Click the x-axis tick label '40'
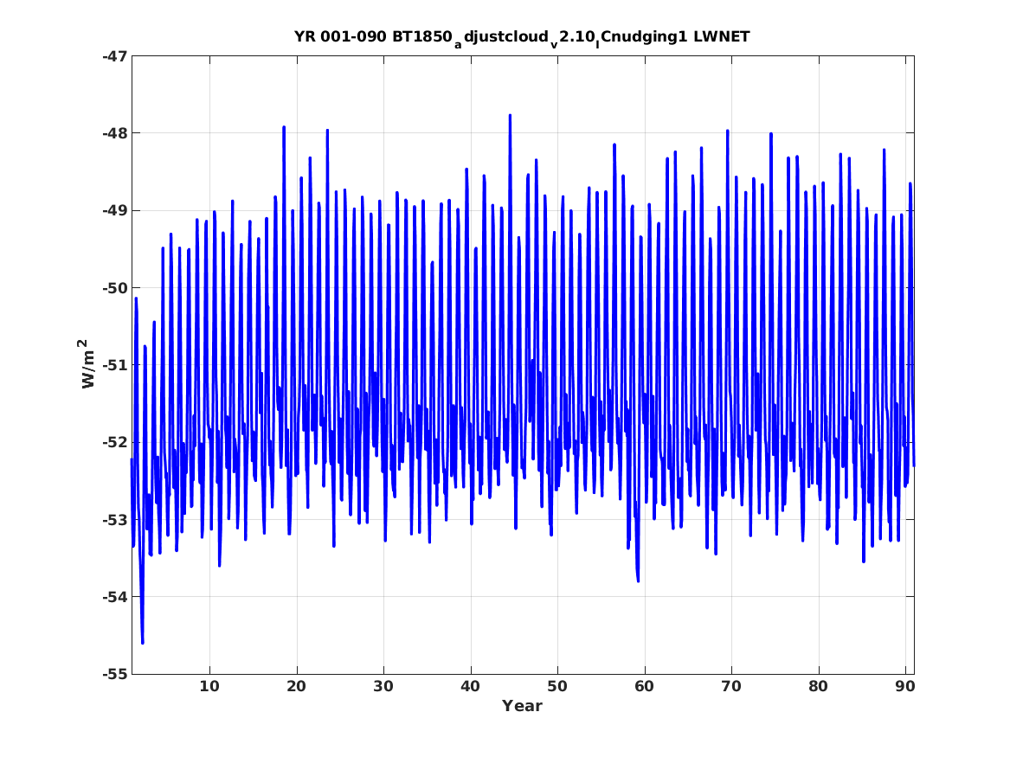1010x757 pixels. [x=470, y=686]
